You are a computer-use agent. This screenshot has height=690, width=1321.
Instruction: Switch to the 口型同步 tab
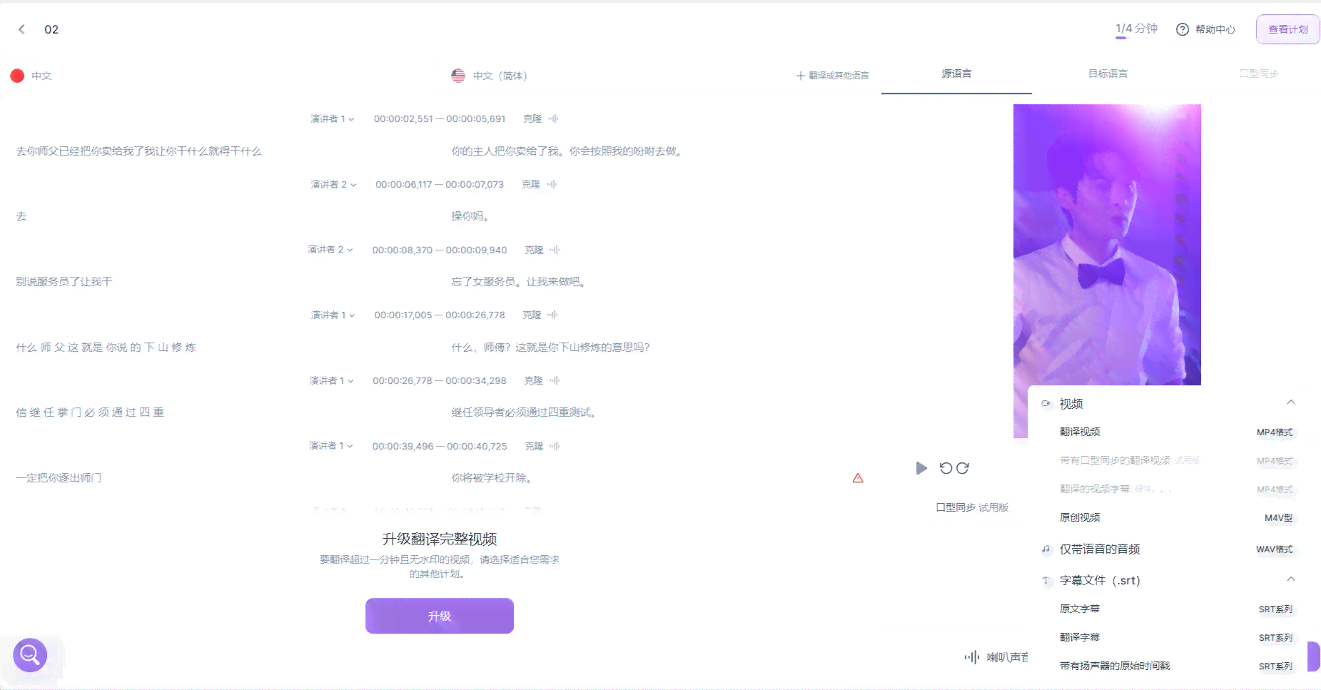coord(1258,74)
